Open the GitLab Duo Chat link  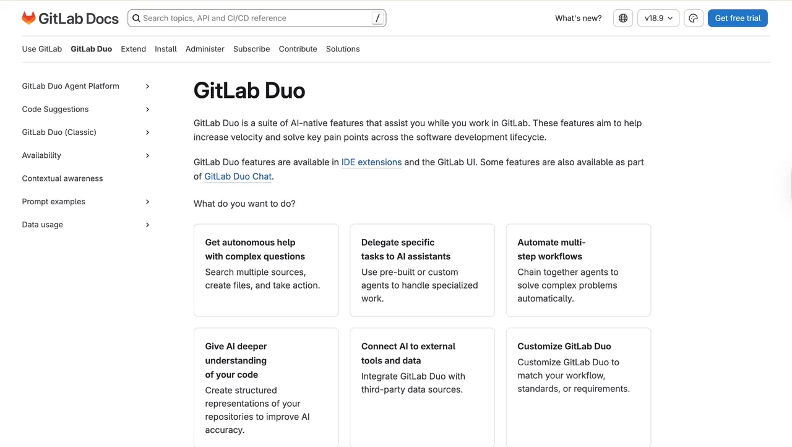[238, 176]
